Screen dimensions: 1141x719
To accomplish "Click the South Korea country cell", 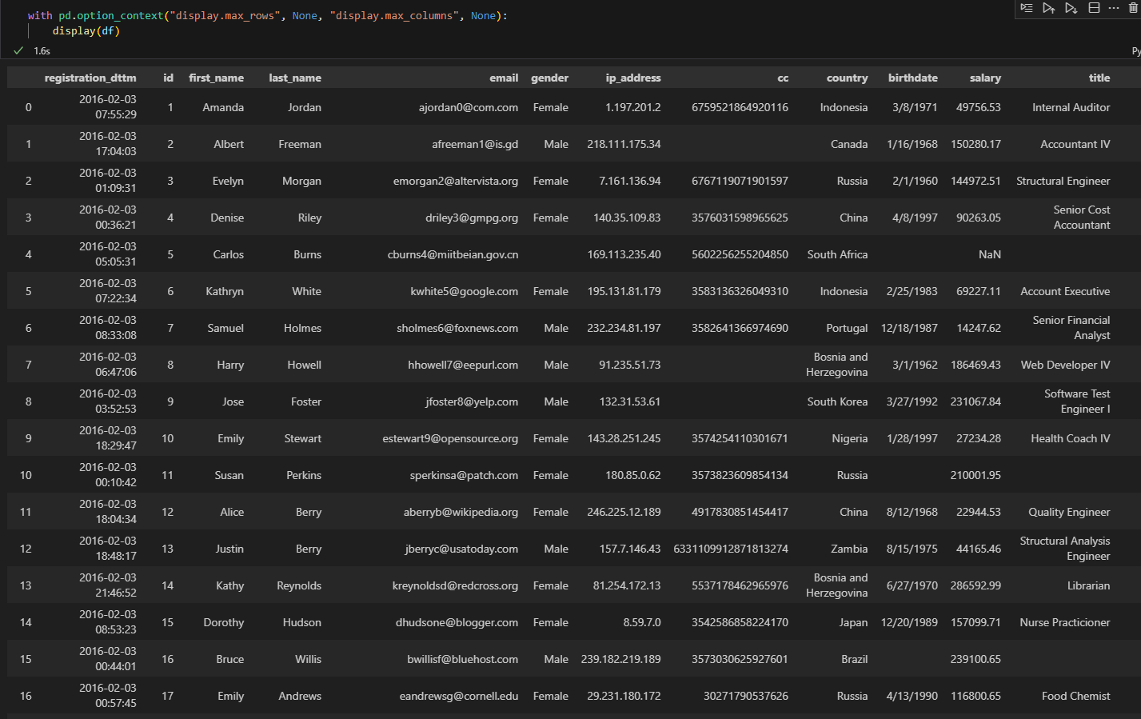I will 837,401.
